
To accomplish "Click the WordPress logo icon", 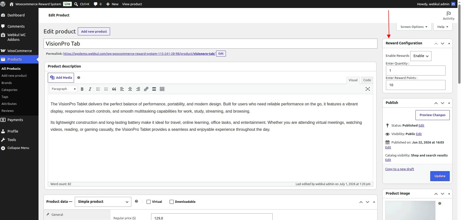I will click(x=3, y=4).
